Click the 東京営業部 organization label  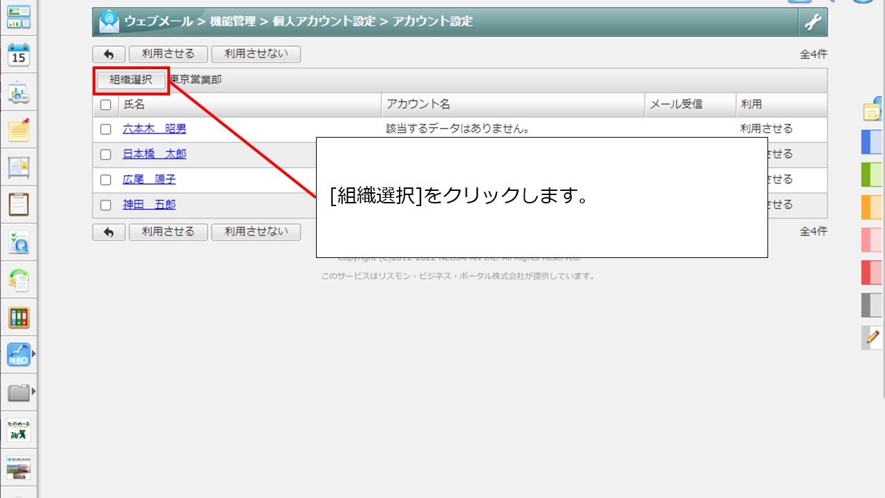point(196,80)
